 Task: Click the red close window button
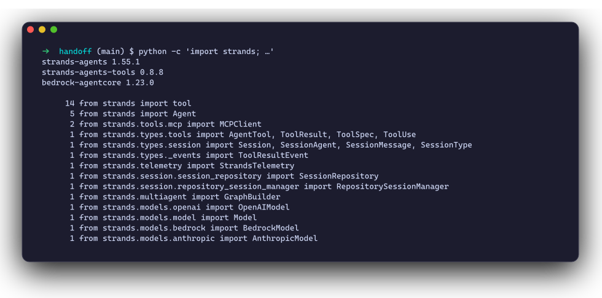click(x=30, y=29)
